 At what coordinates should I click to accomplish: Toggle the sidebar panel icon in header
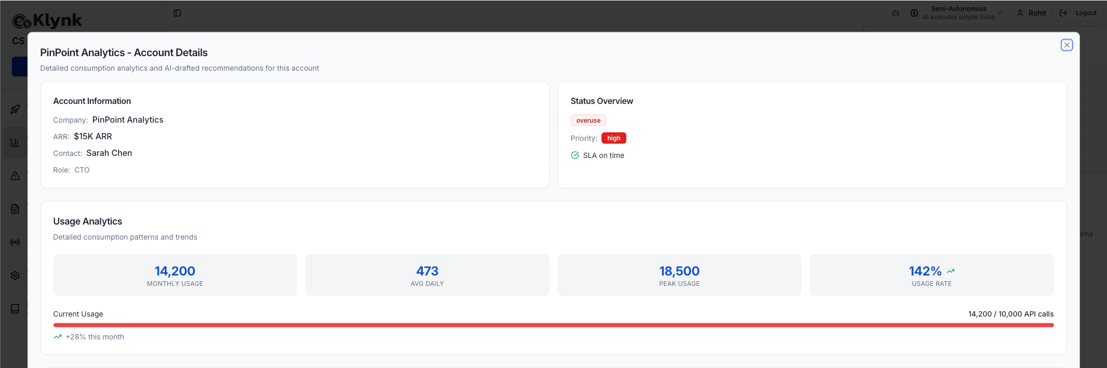(x=177, y=13)
